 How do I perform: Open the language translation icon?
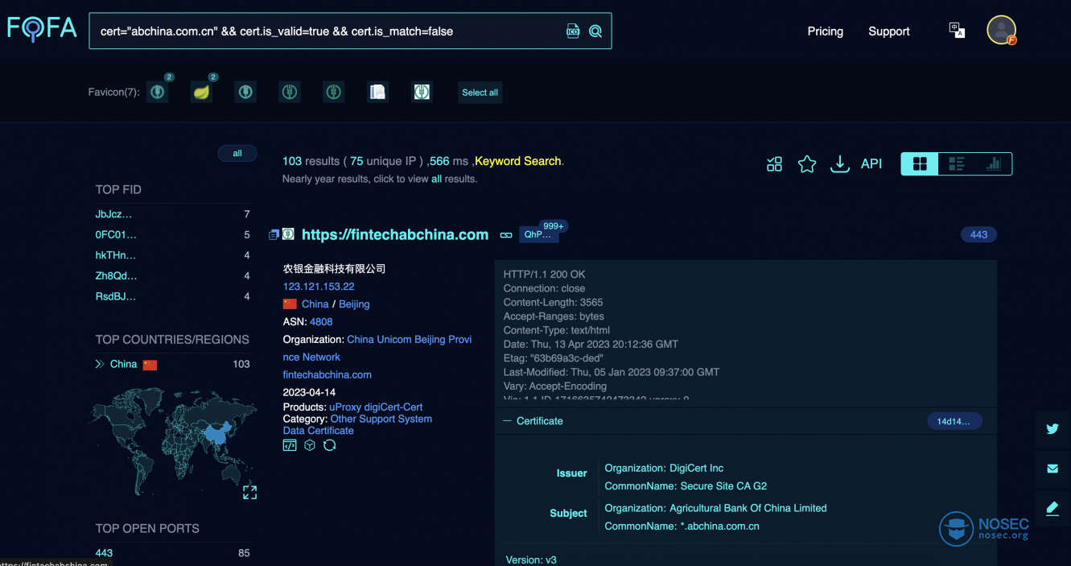(x=957, y=31)
